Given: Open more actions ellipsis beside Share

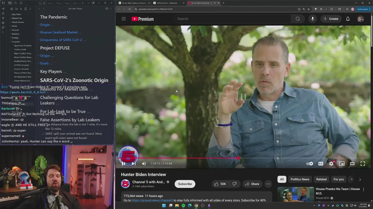Looking at the screenshot, I should (x=268, y=184).
